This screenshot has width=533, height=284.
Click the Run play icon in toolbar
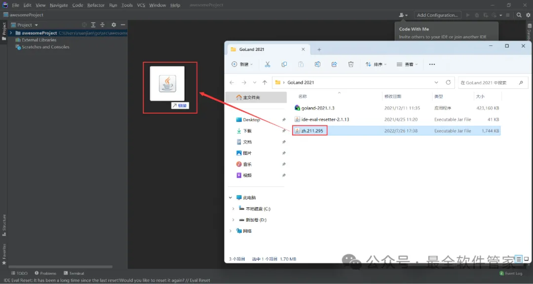coord(468,15)
